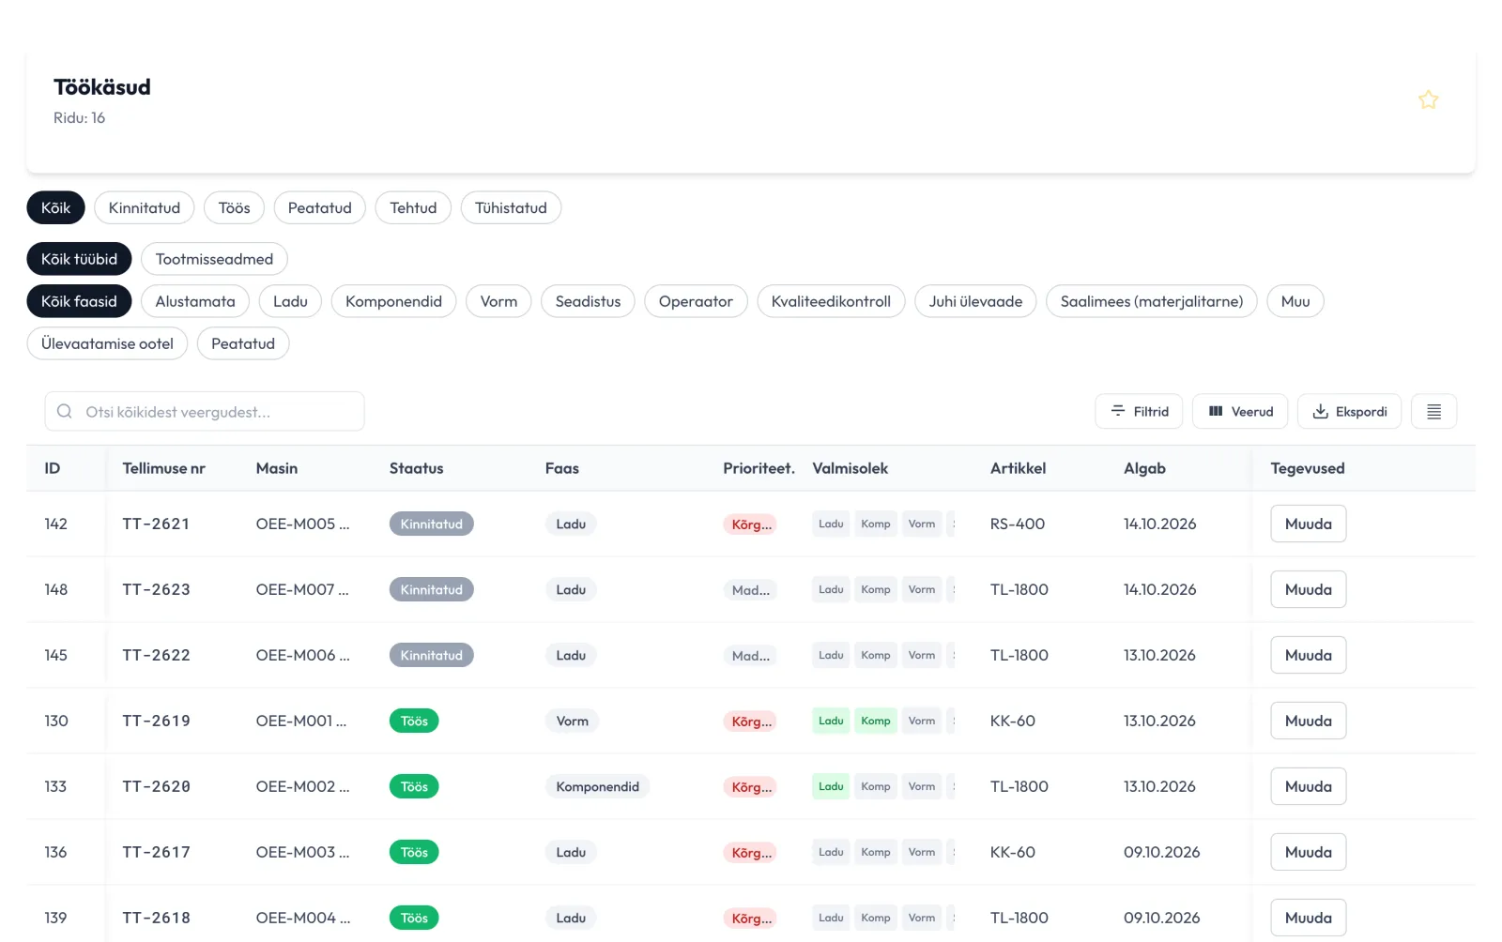Filter by Seadistus phase
Viewport: 1502px width, 942px height.
(x=588, y=301)
